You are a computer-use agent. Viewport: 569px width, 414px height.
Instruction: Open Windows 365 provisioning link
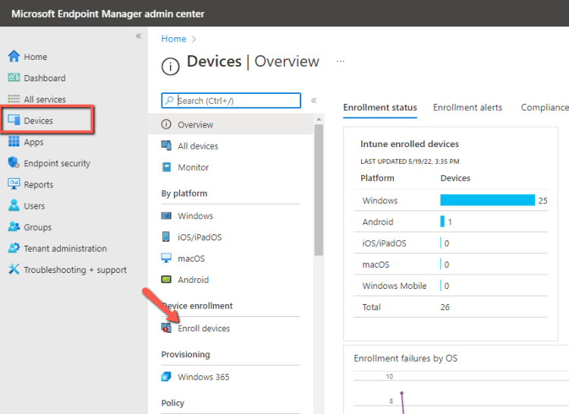[x=203, y=377]
